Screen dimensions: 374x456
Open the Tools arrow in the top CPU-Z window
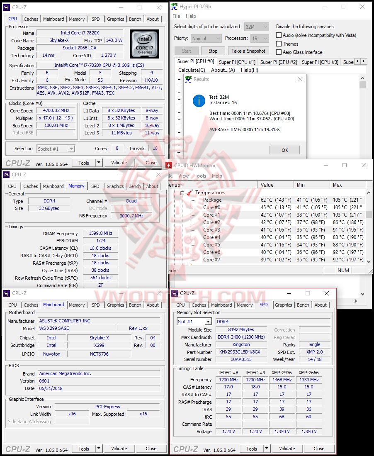click(x=99, y=163)
